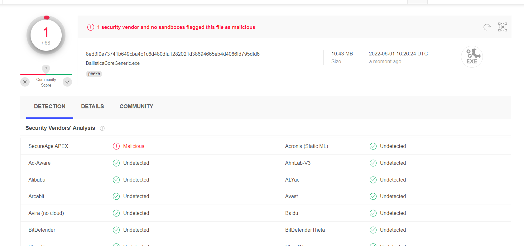Click Ad-Aware undetected check icon
Image resolution: width=524 pixels, height=246 pixels.
click(x=116, y=163)
